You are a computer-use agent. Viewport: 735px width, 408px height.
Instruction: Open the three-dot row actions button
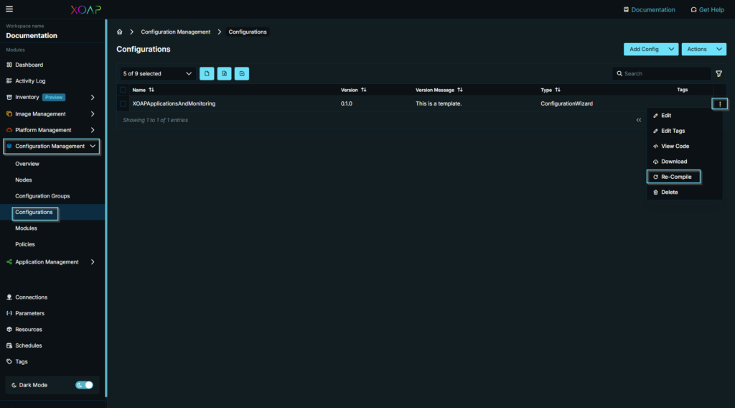[719, 104]
